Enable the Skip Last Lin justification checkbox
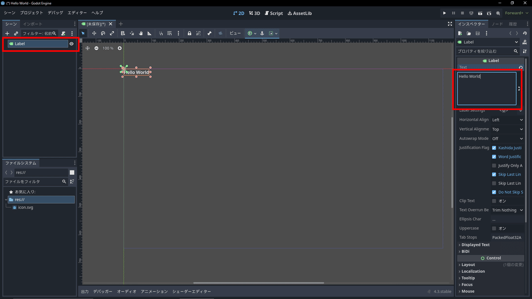The width and height of the screenshot is (532, 299). click(494, 183)
